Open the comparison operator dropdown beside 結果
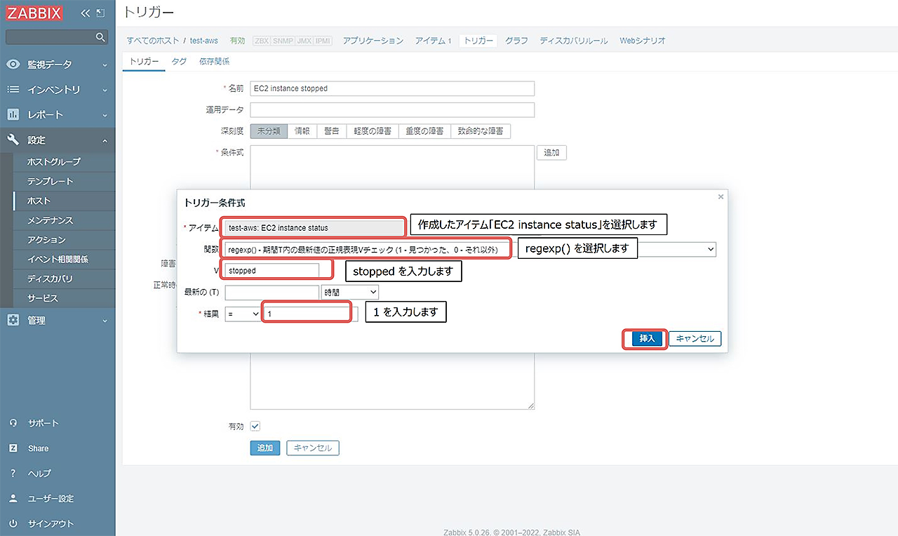 coord(243,314)
